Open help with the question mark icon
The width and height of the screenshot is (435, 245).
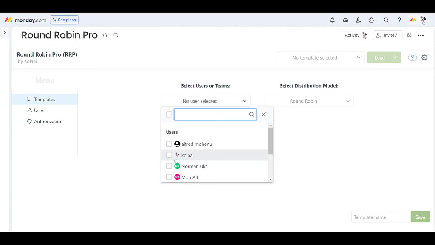(x=399, y=20)
